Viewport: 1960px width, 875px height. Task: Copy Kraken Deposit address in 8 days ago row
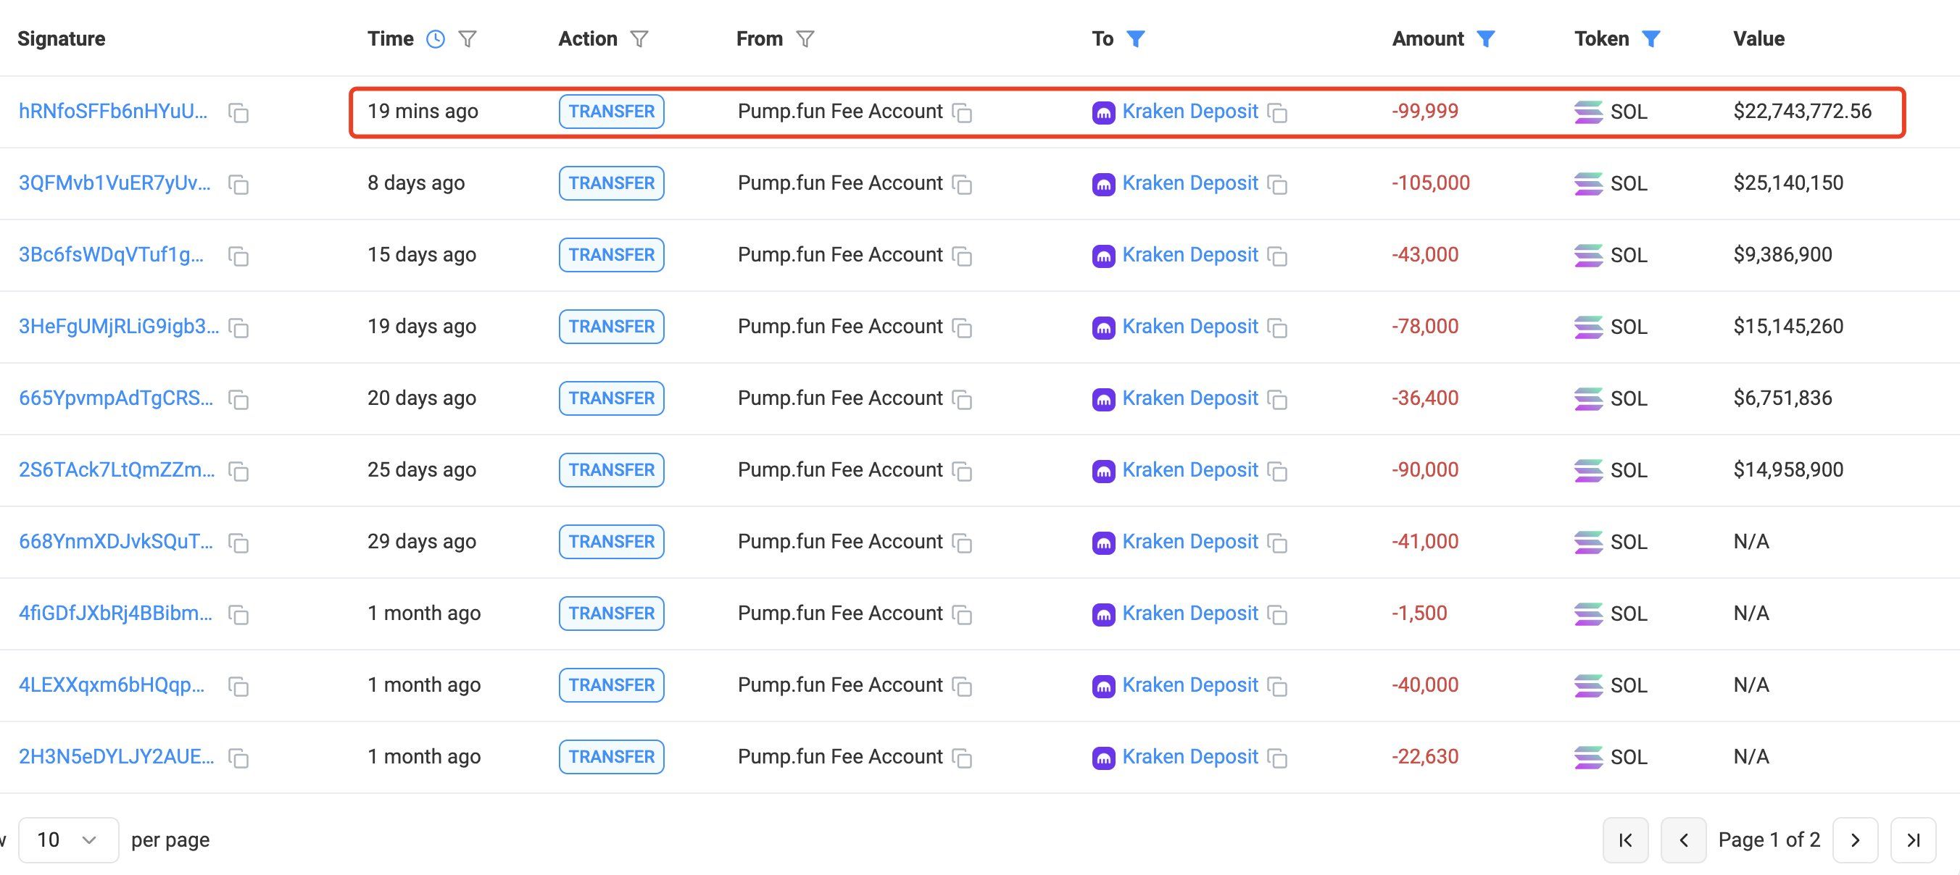tap(1277, 185)
